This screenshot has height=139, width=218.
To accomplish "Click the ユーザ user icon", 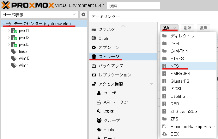I will click(x=99, y=93).
